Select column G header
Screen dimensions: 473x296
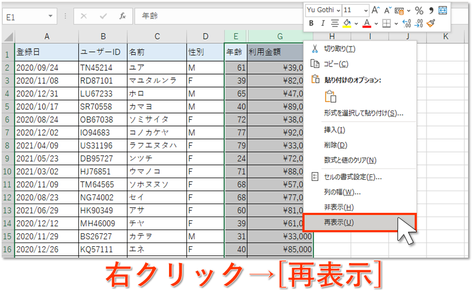click(280, 37)
